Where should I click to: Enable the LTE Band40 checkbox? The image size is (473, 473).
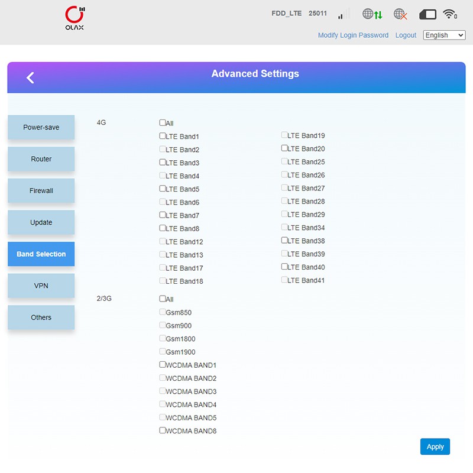click(x=284, y=267)
